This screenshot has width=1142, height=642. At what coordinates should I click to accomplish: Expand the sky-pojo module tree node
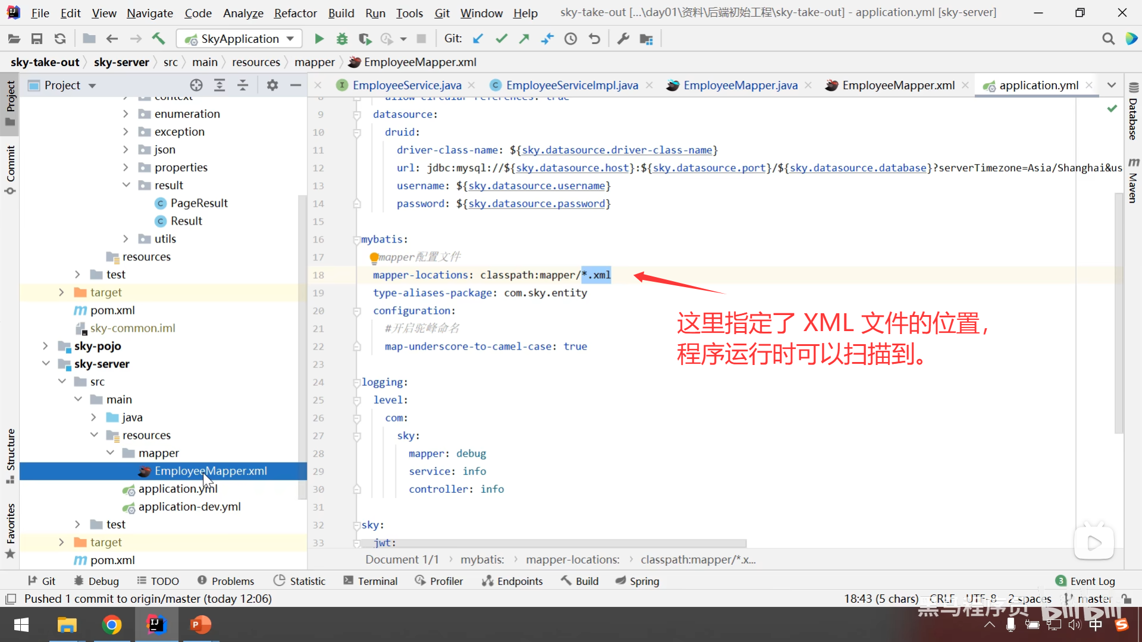[x=45, y=346]
